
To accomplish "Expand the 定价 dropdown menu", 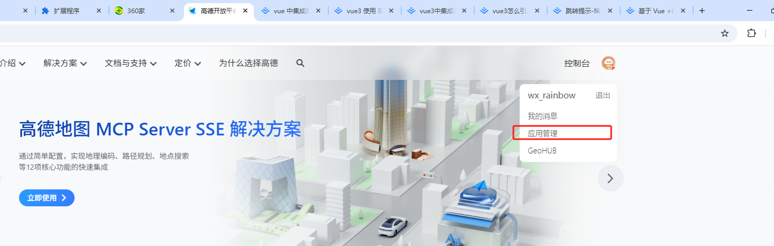I will click(x=188, y=63).
